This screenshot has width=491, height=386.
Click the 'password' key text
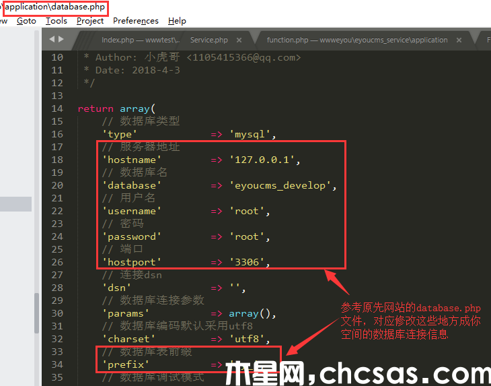[132, 236]
